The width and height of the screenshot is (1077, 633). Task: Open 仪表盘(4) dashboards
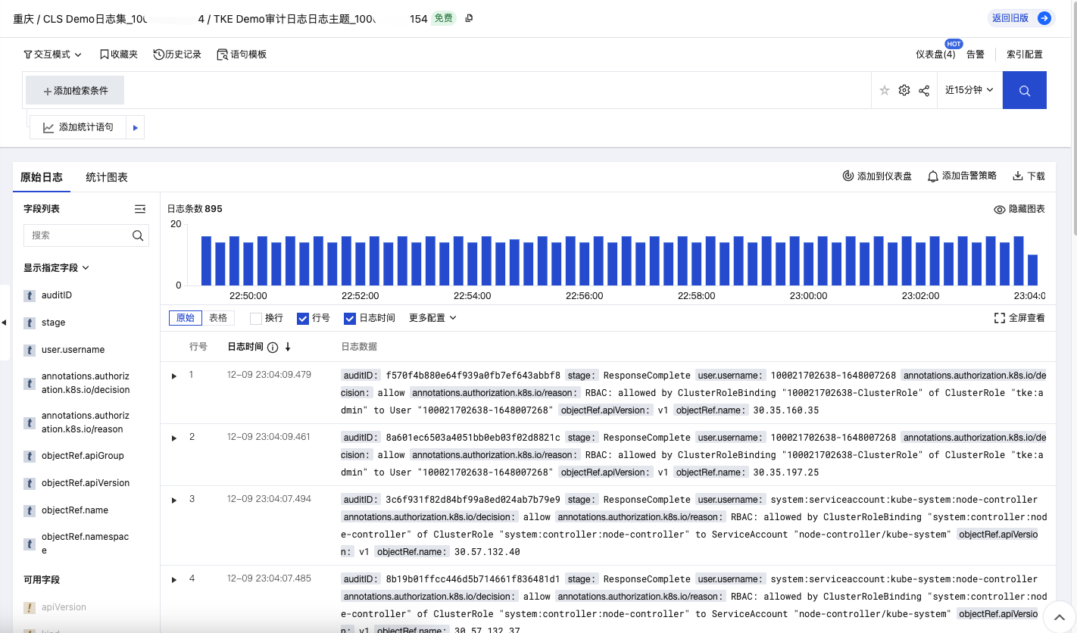[x=935, y=55]
